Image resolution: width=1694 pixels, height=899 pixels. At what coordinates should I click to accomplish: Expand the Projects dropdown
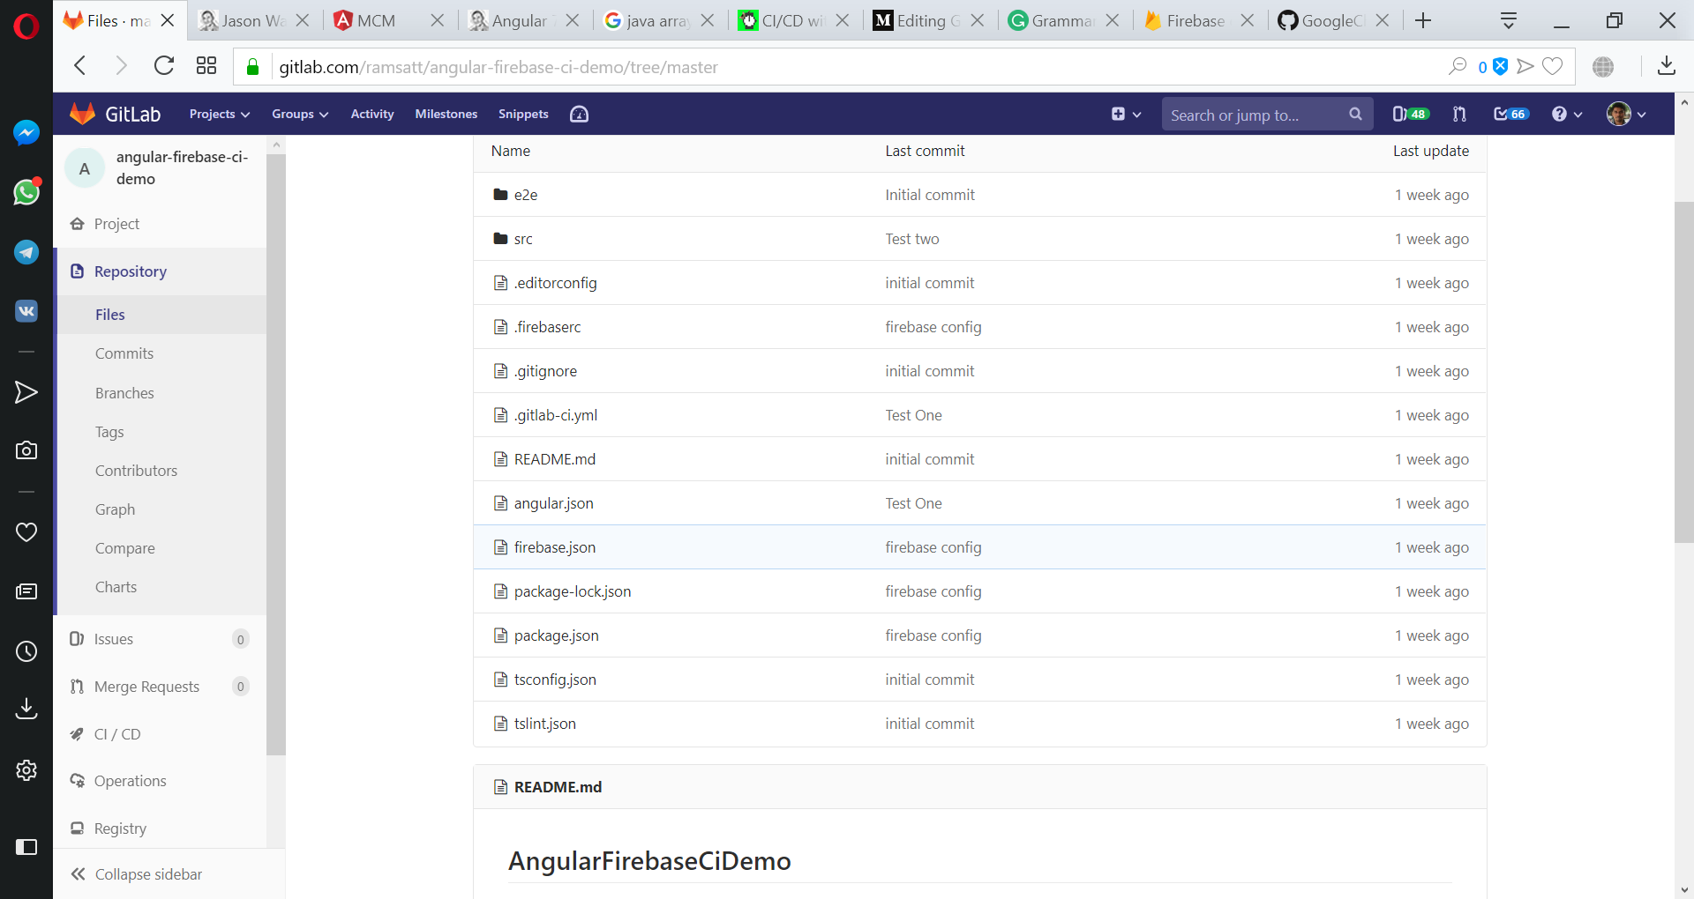coord(218,114)
